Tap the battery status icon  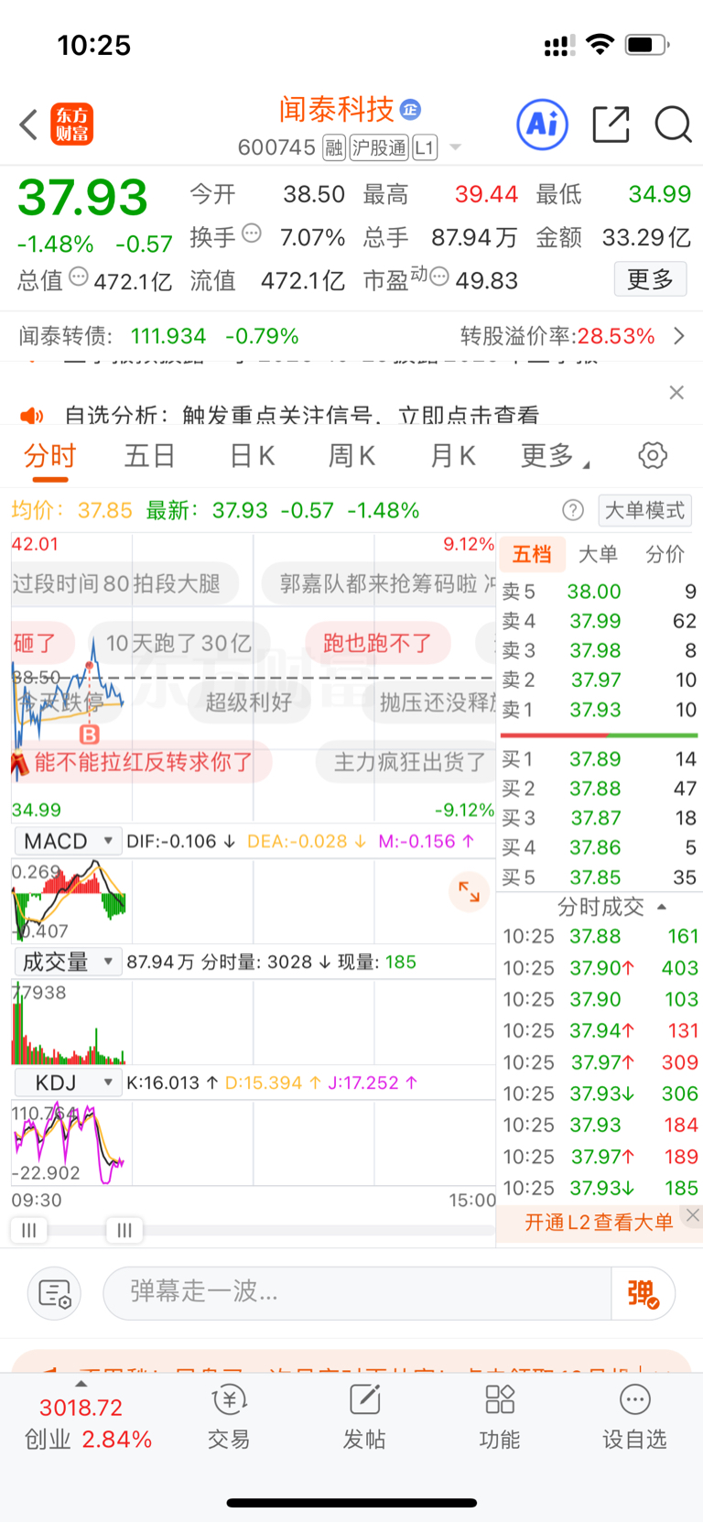647,44
